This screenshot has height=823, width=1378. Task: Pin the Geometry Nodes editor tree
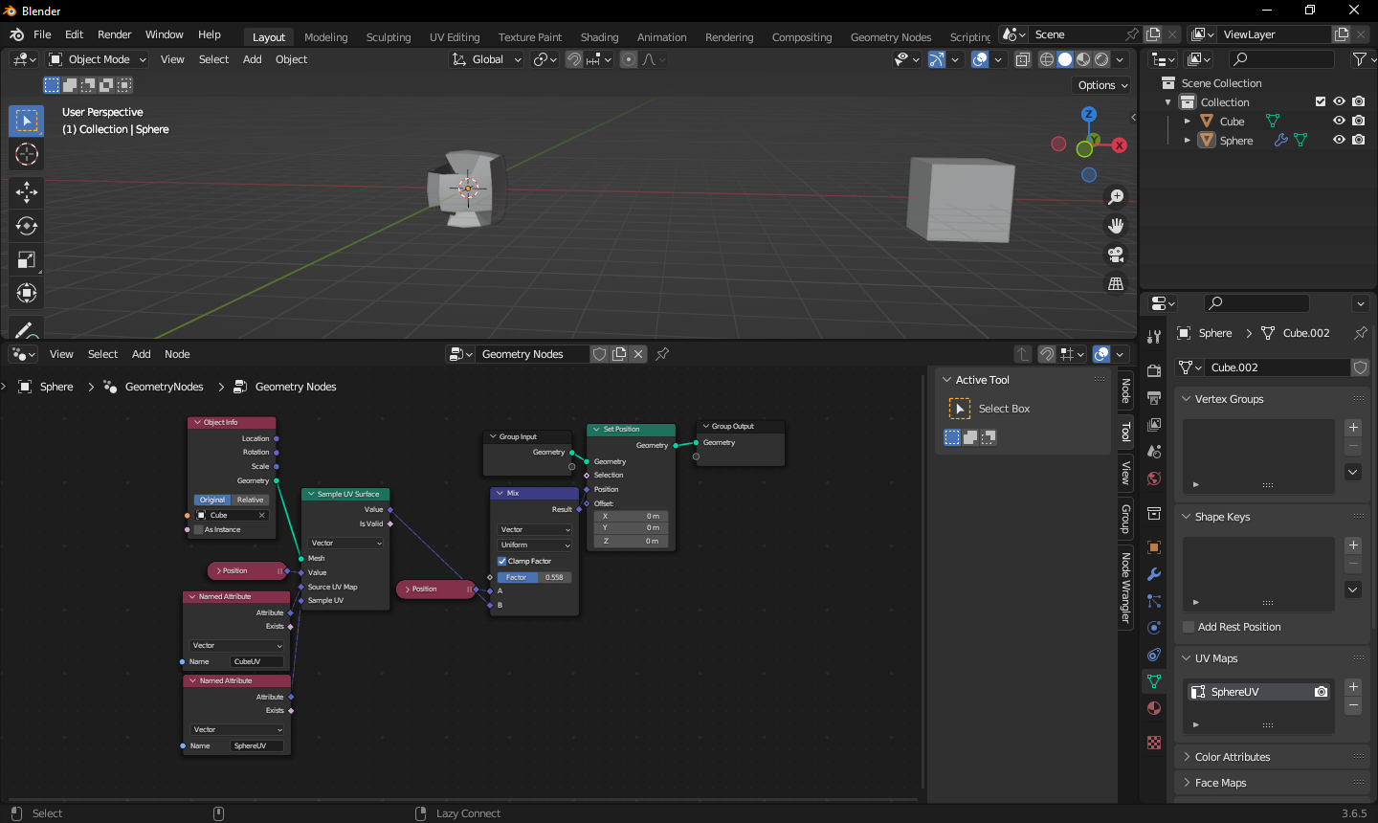click(x=662, y=354)
